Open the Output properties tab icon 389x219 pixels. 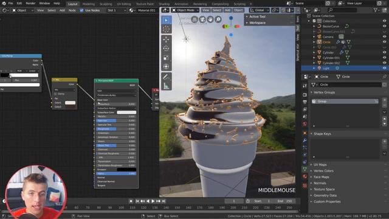pos(305,102)
